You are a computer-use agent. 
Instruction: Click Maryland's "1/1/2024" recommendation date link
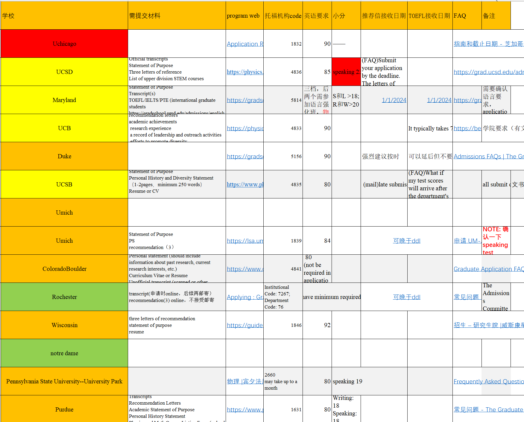[x=394, y=100]
